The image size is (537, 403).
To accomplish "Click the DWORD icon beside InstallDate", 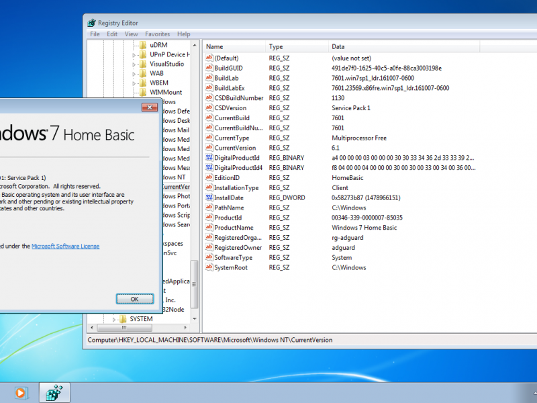I will (209, 197).
